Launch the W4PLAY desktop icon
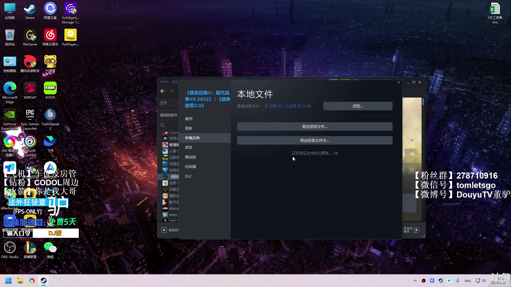This screenshot has width=511, height=287. point(30,91)
